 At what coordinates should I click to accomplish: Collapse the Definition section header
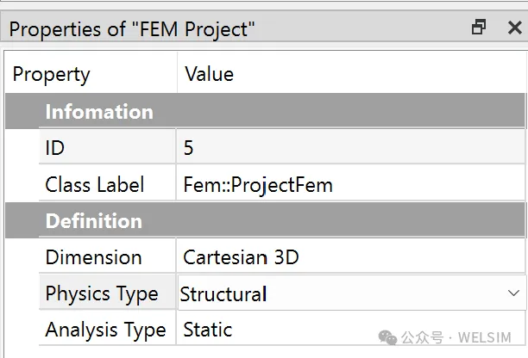(x=265, y=220)
